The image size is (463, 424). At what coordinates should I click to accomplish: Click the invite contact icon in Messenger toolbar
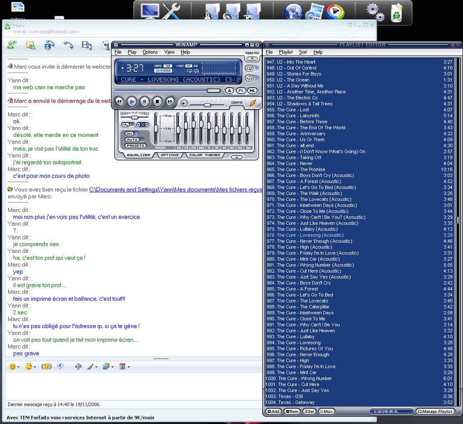(x=12, y=45)
